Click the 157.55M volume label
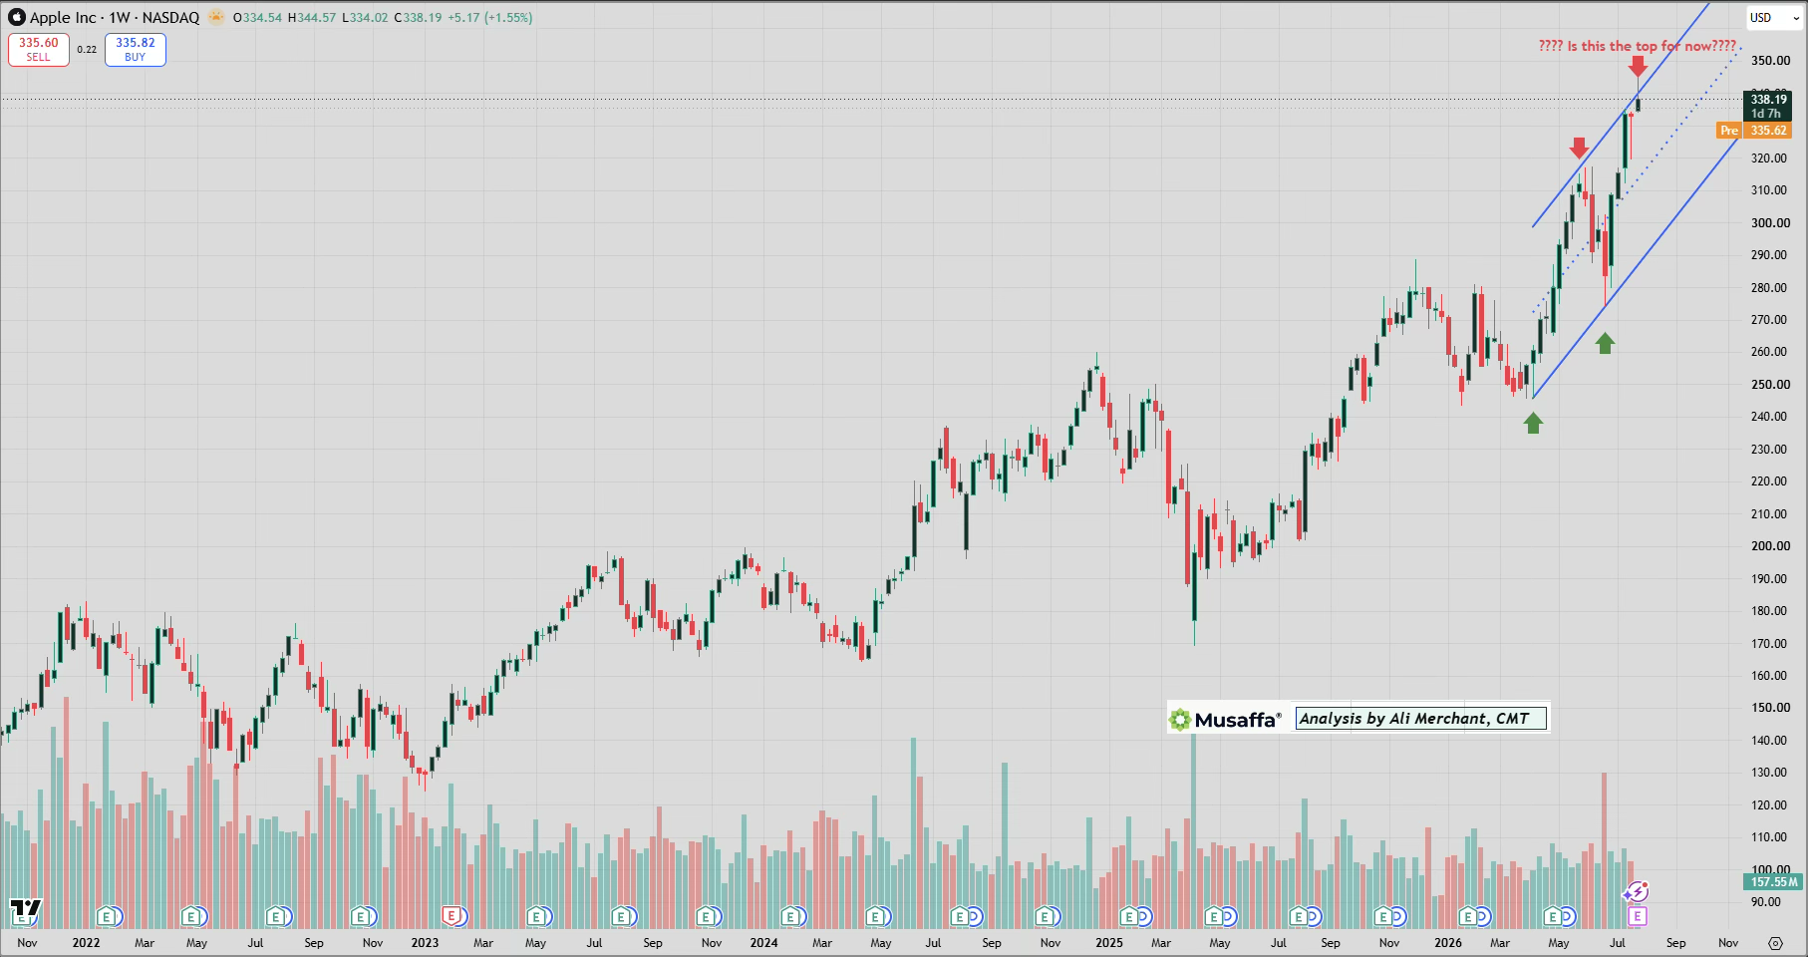The width and height of the screenshot is (1808, 957). pyautogui.click(x=1774, y=882)
